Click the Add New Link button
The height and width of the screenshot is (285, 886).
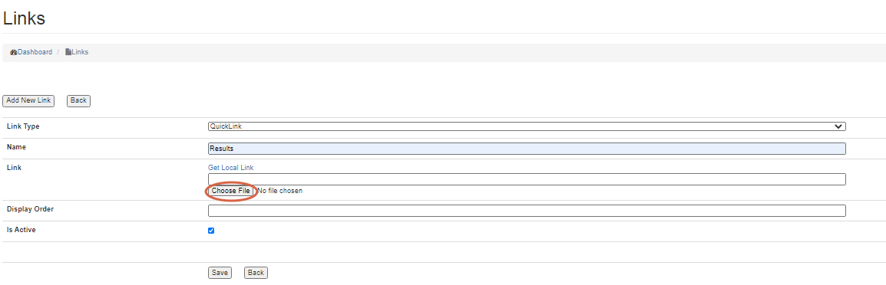28,100
